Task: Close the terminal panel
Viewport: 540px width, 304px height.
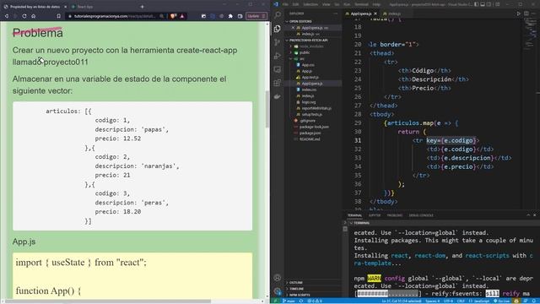Action: pos(534,215)
